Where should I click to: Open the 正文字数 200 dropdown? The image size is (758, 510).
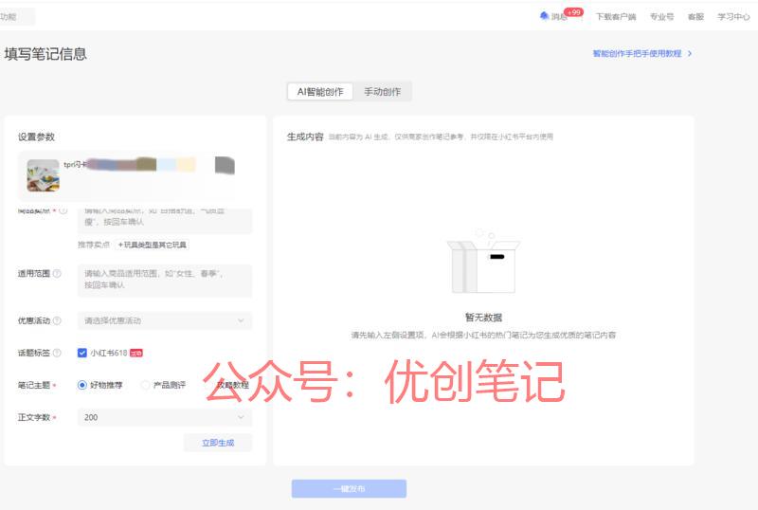point(165,417)
